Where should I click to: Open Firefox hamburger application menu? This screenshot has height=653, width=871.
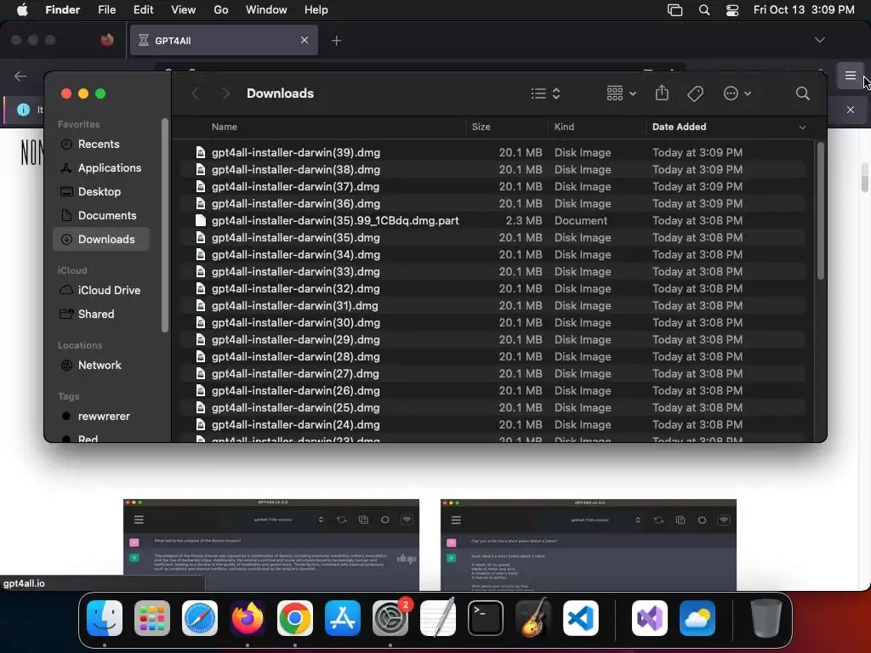pos(850,76)
